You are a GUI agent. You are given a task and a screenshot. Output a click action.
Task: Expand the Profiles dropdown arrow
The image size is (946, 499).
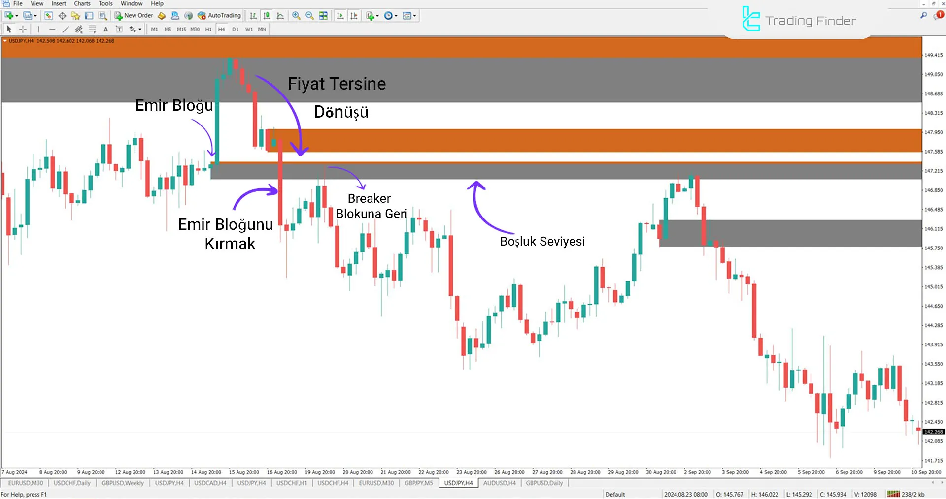[35, 16]
